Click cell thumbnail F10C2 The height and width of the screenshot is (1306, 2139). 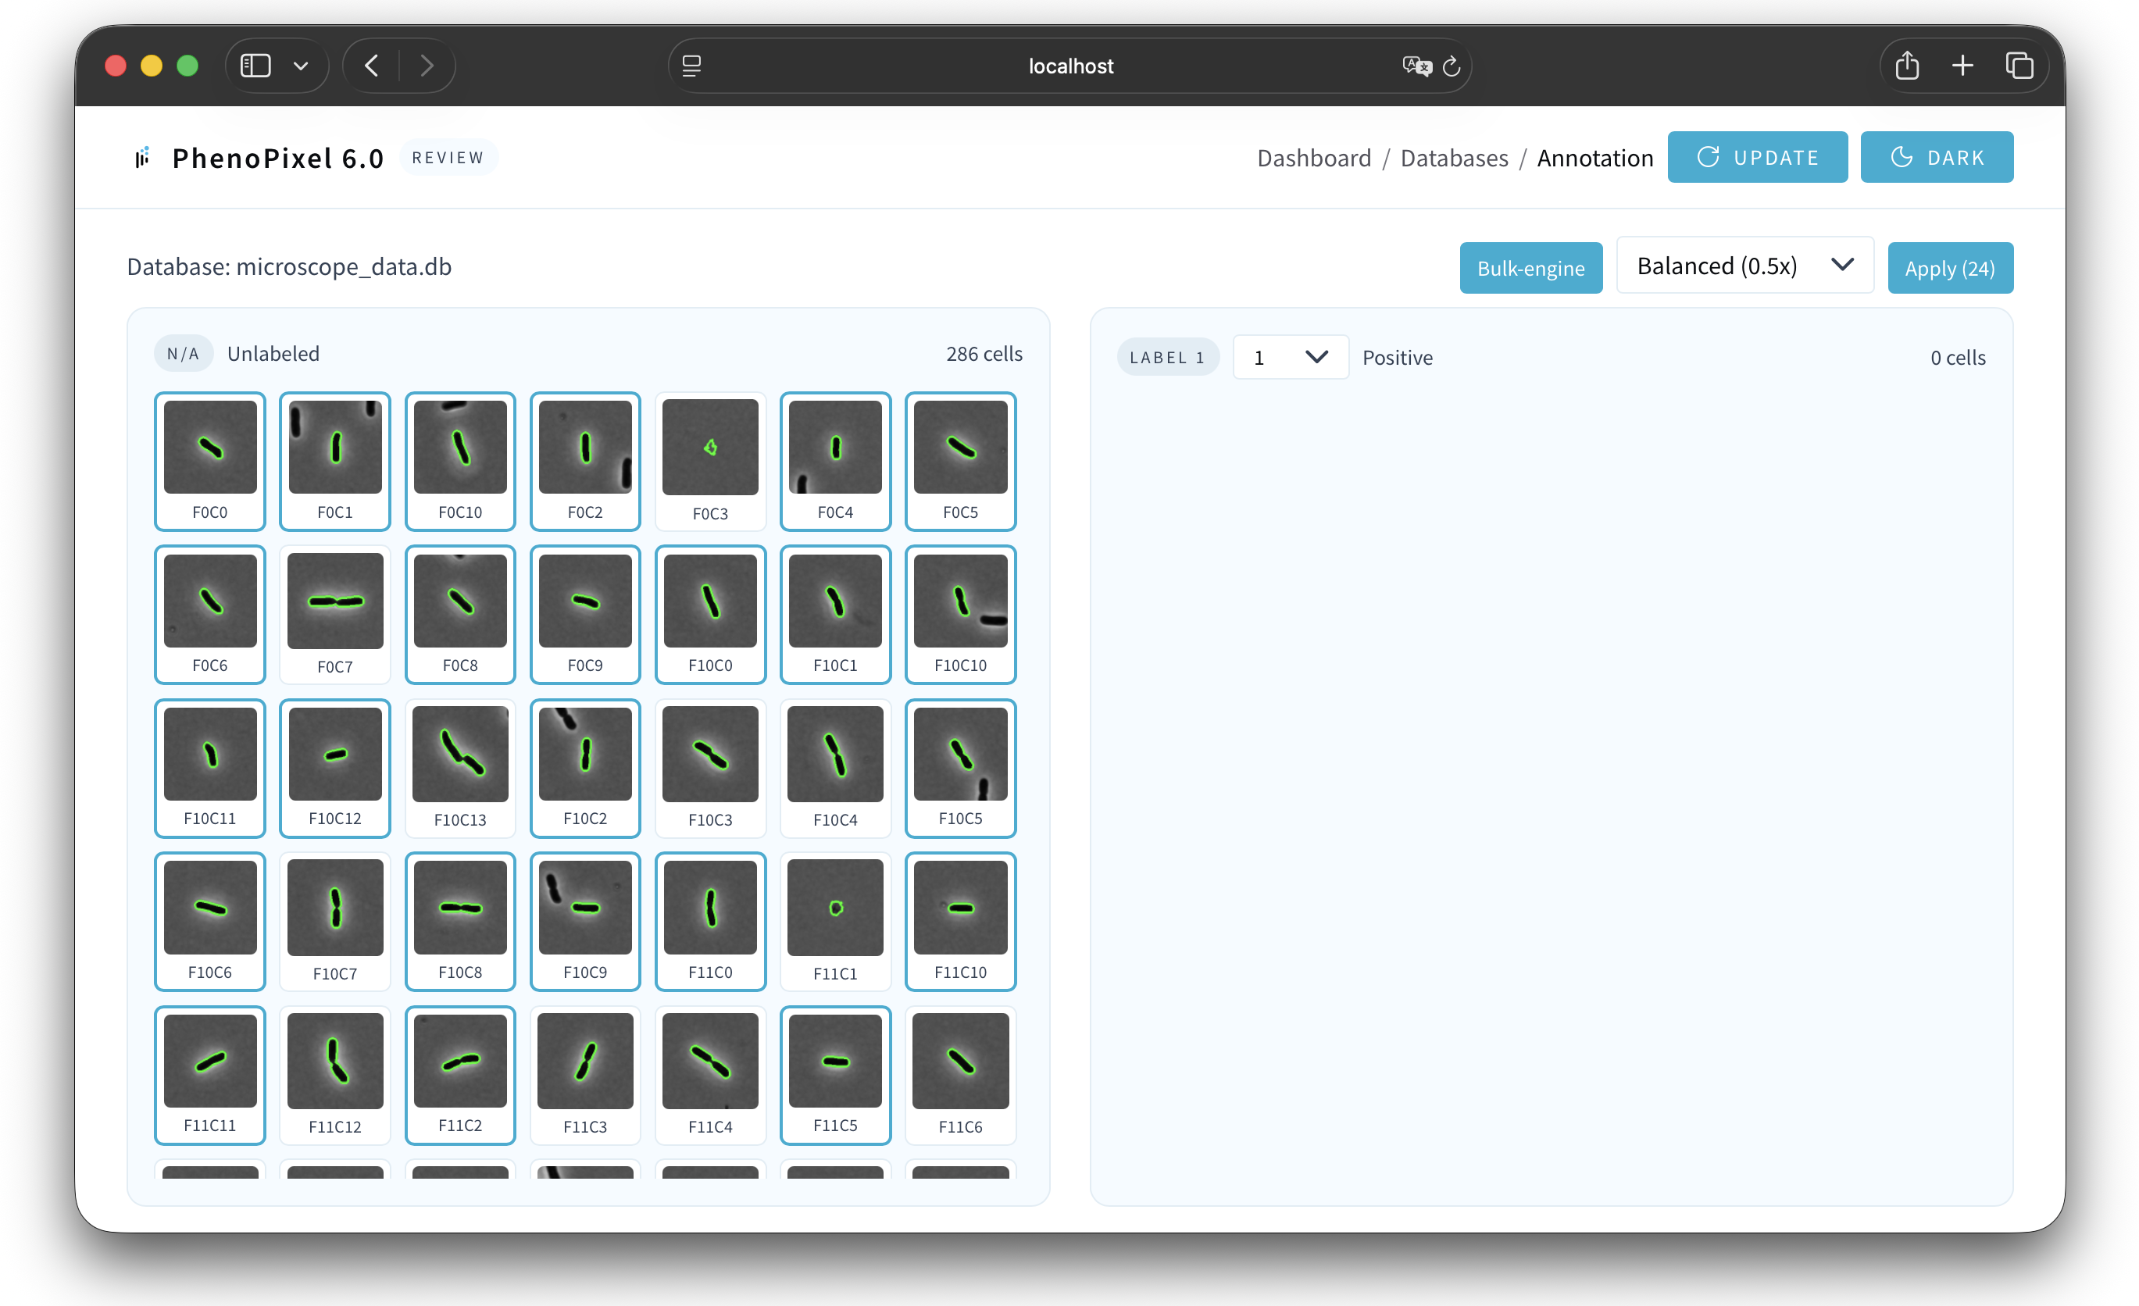pyautogui.click(x=585, y=753)
